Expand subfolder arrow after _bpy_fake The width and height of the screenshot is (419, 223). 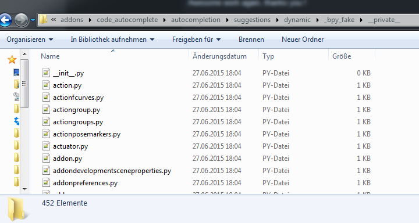[361, 20]
